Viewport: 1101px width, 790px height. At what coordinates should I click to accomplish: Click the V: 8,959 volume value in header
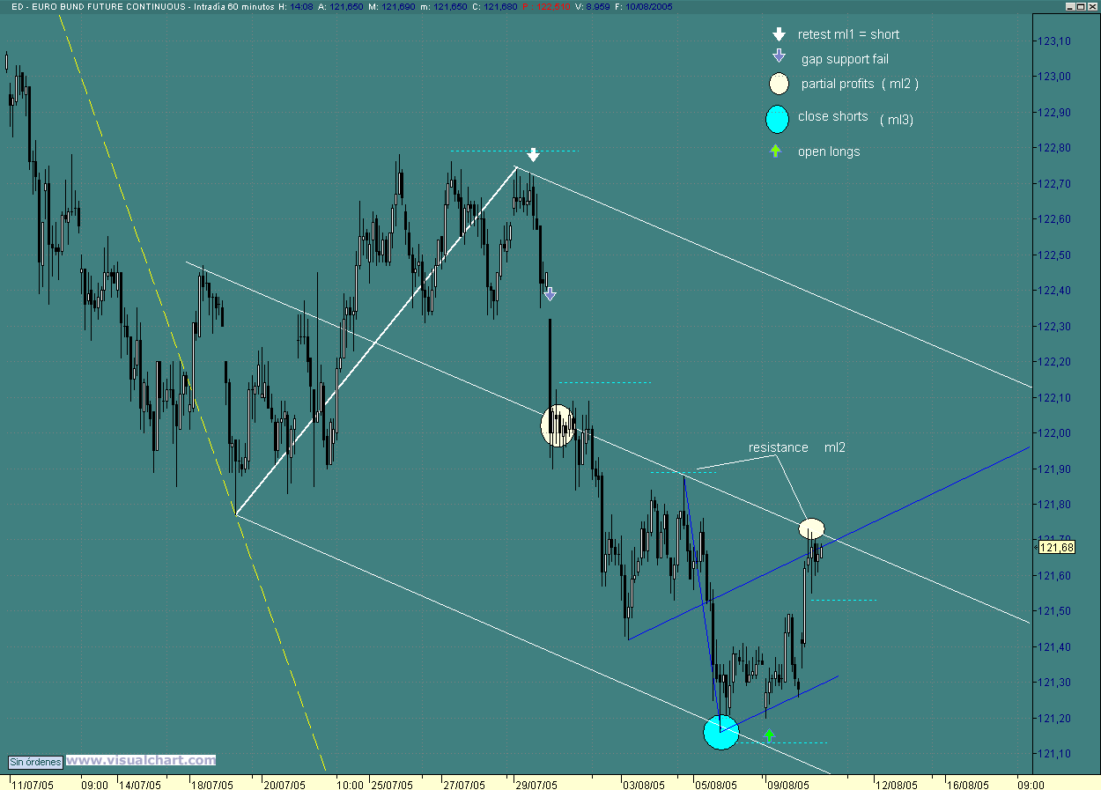point(593,6)
